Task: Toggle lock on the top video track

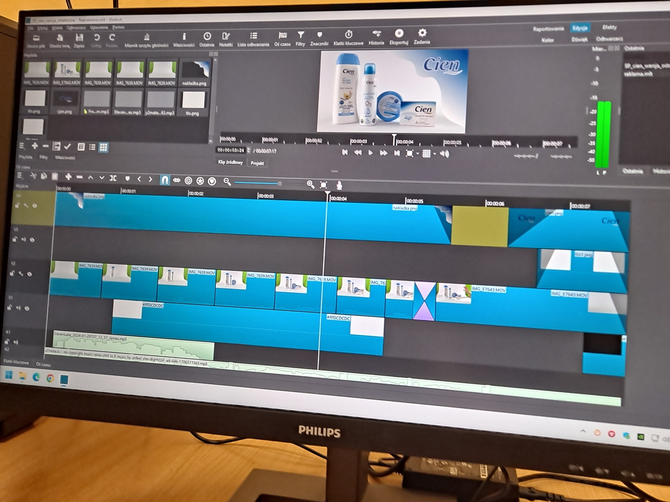Action: [17, 205]
